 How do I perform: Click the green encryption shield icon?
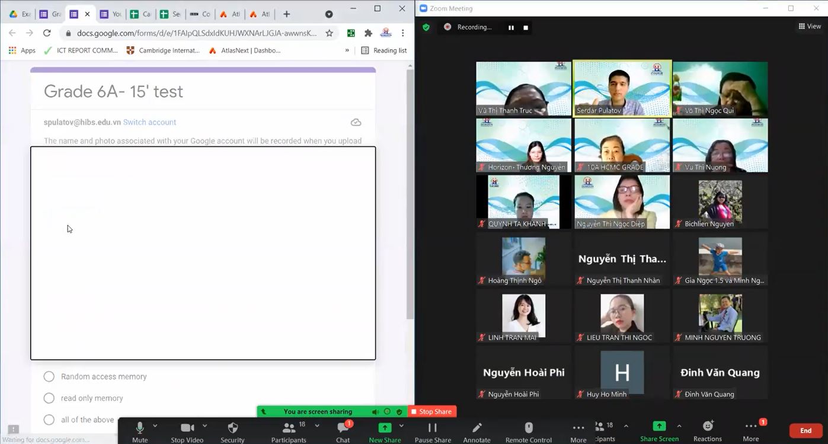426,27
